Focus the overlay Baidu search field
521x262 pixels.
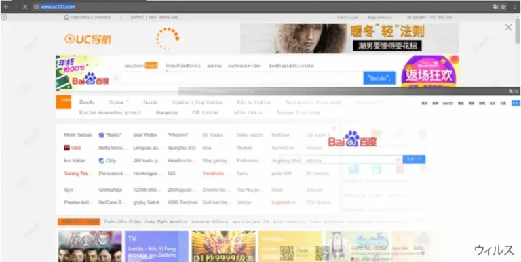coord(341,160)
